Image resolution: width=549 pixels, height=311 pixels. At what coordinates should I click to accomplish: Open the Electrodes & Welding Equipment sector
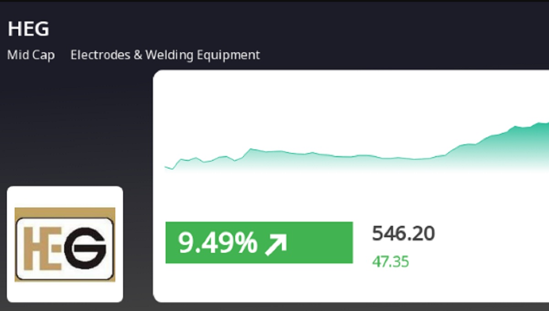pyautogui.click(x=165, y=55)
